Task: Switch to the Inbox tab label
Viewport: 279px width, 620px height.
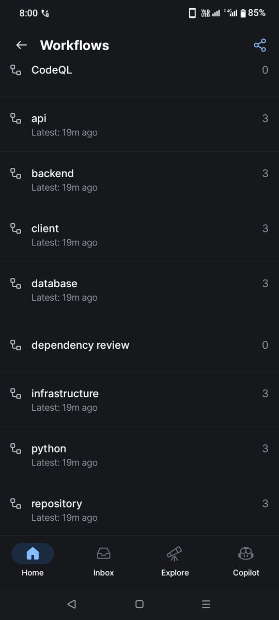Action: [x=103, y=572]
